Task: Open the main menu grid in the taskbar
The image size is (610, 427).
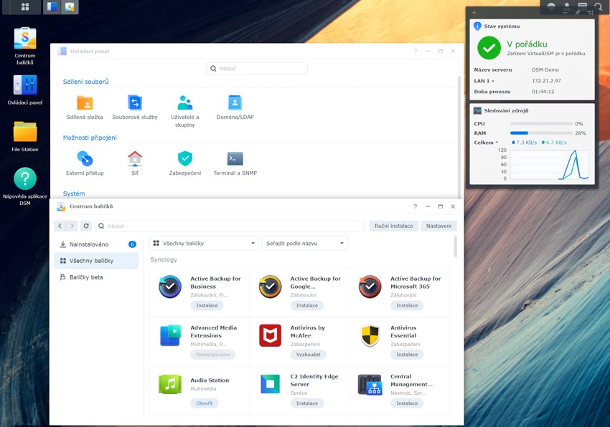Action: point(27,8)
